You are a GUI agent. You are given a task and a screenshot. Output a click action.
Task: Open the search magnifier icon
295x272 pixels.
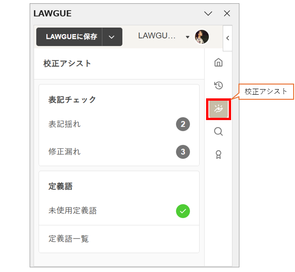tap(219, 132)
